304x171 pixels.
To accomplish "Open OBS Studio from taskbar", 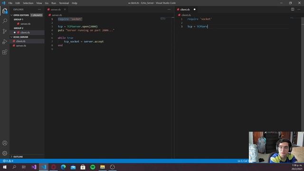I will (x=112, y=167).
